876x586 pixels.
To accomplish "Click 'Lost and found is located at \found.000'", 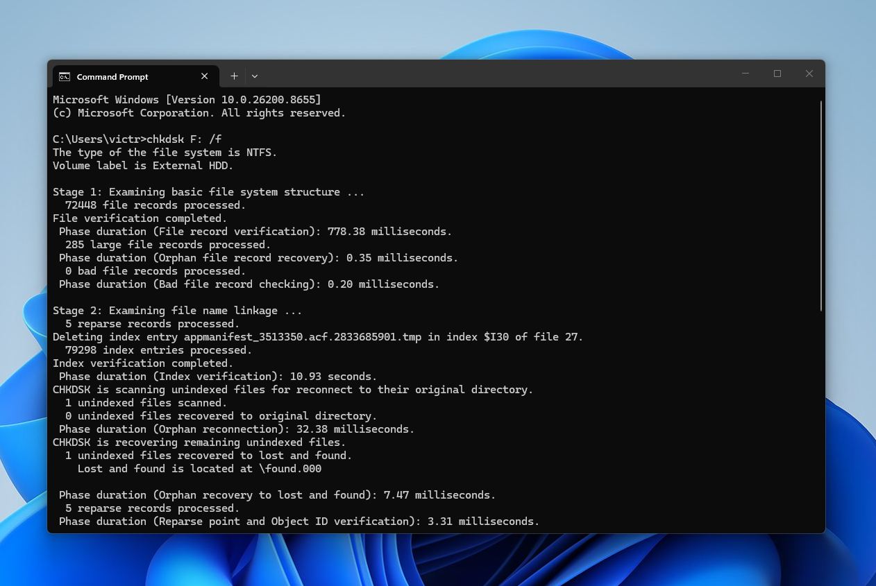I will 199,469.
